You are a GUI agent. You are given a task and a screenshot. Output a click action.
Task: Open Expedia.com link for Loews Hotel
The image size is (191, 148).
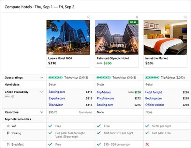pos(57,98)
